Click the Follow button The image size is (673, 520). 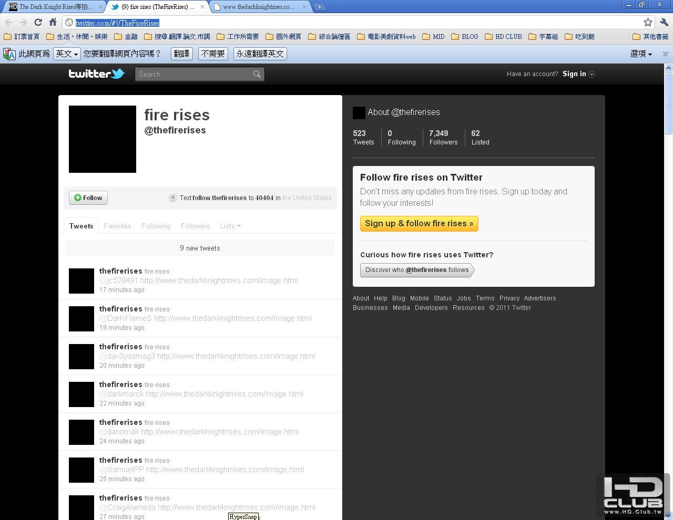(88, 197)
